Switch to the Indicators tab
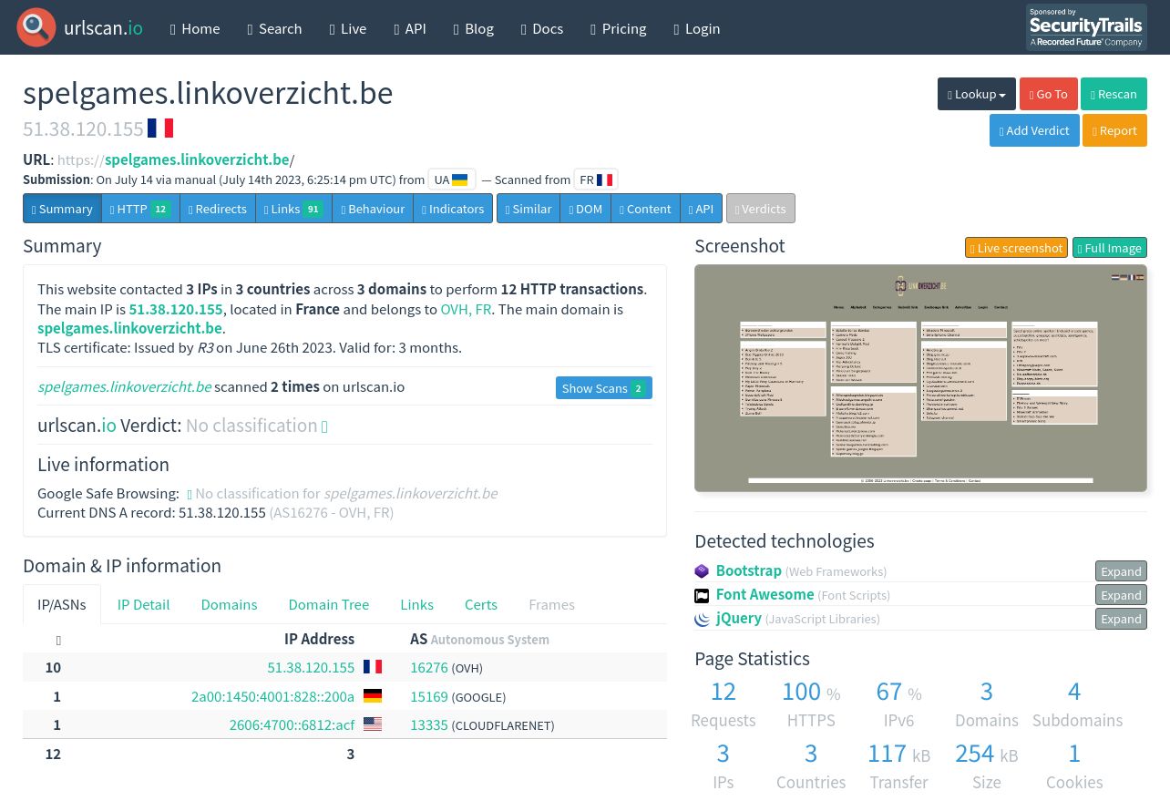1170x801 pixels. (x=453, y=208)
